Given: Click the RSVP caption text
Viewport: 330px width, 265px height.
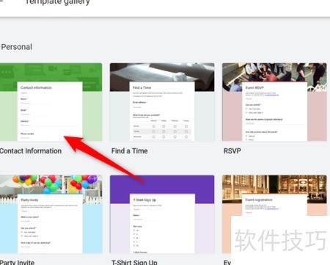Looking at the screenshot, I should coord(232,151).
